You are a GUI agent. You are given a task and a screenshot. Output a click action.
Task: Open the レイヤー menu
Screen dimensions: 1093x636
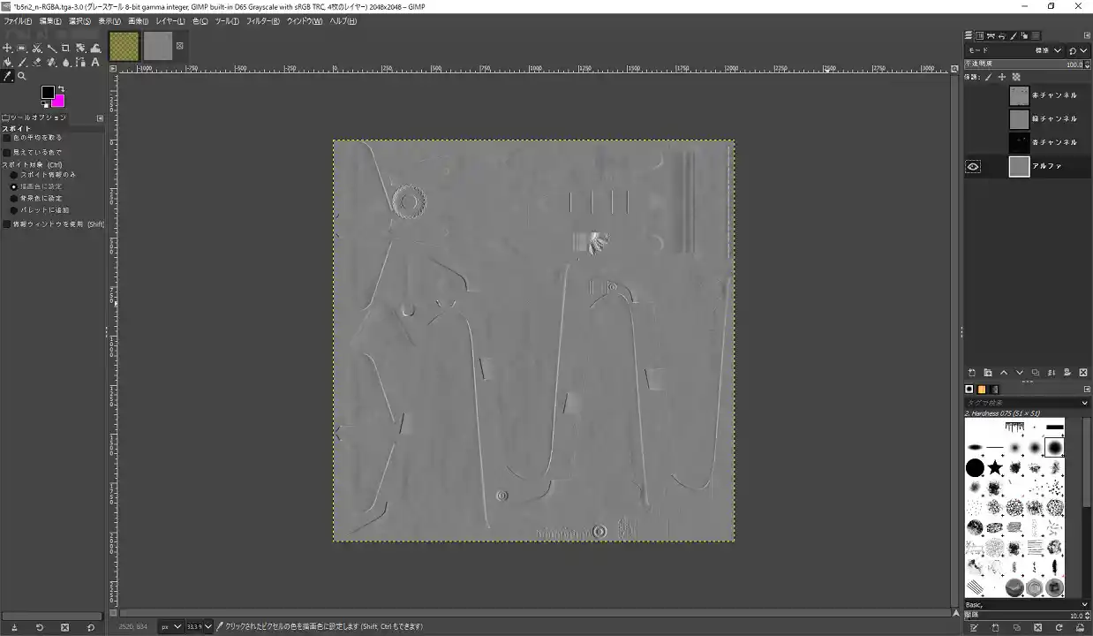click(170, 20)
